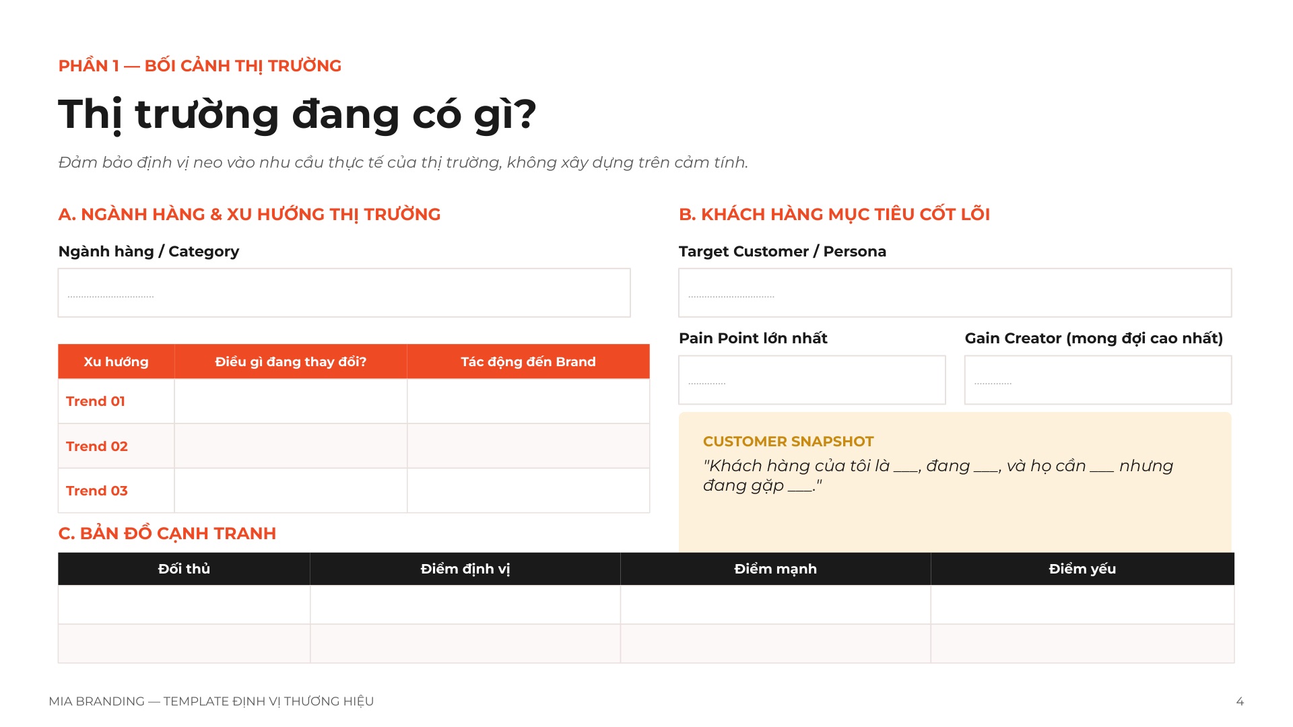Select the 'Trend 03' row label
1293x727 pixels.
click(97, 491)
